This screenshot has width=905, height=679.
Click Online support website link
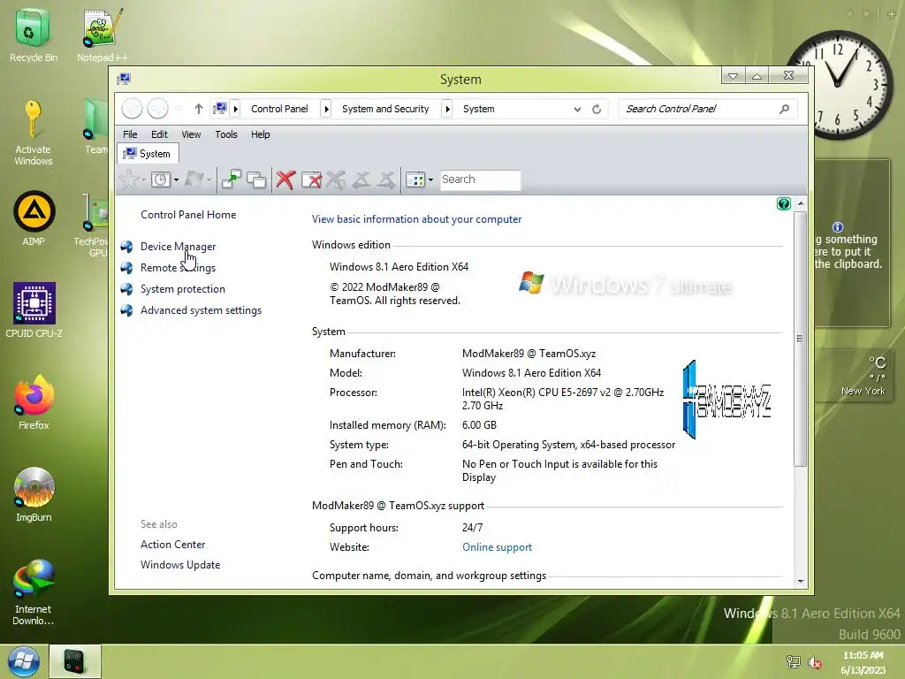coord(497,547)
